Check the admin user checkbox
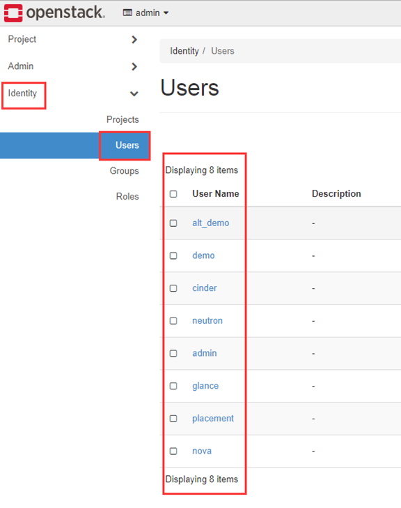Image resolution: width=401 pixels, height=508 pixels. tap(173, 353)
